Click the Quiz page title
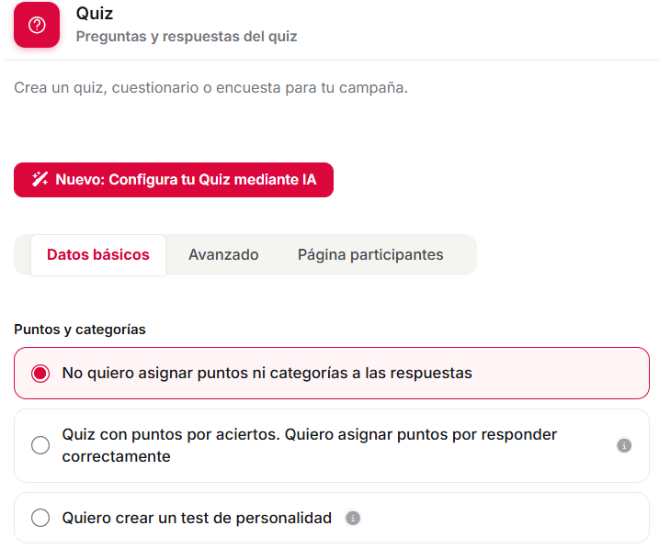 [x=95, y=14]
